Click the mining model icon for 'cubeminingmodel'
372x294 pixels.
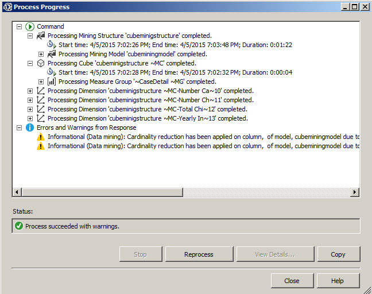point(52,54)
